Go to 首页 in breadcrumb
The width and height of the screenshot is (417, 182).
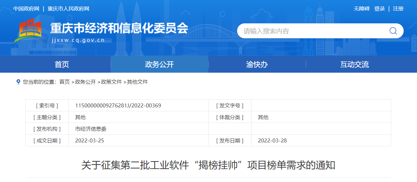tap(64, 82)
